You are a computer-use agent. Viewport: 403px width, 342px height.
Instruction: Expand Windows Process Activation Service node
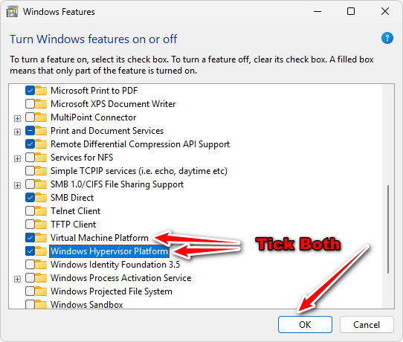pyautogui.click(x=17, y=279)
